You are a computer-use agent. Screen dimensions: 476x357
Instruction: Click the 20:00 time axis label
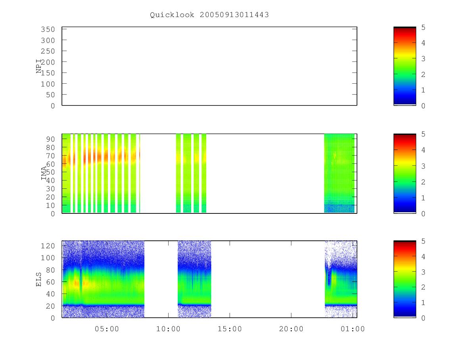(291, 329)
